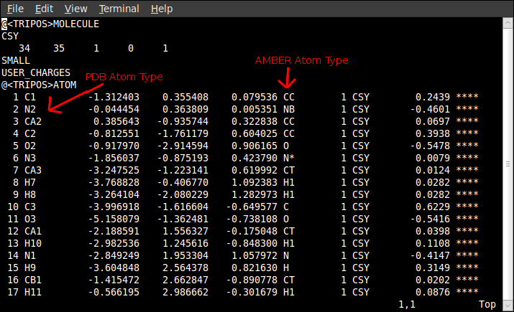
Task: Click atom name CA3 in row 7
Action: (x=33, y=171)
